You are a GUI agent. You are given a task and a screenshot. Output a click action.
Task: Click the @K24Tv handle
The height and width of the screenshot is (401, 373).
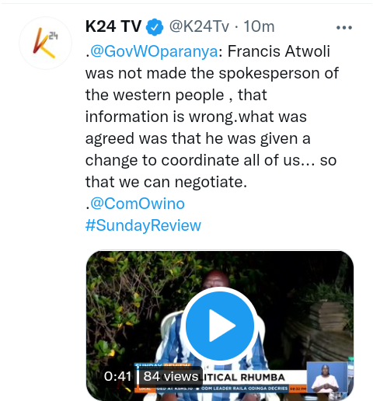pyautogui.click(x=199, y=26)
